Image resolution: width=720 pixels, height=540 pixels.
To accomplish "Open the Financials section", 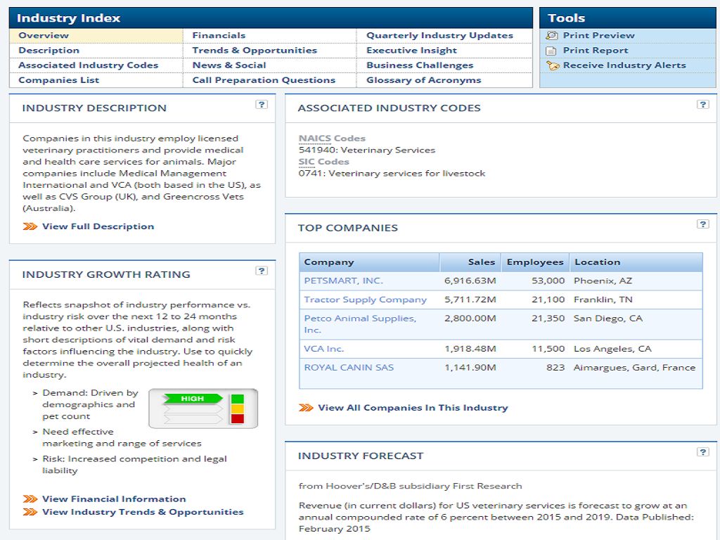I will (x=219, y=35).
